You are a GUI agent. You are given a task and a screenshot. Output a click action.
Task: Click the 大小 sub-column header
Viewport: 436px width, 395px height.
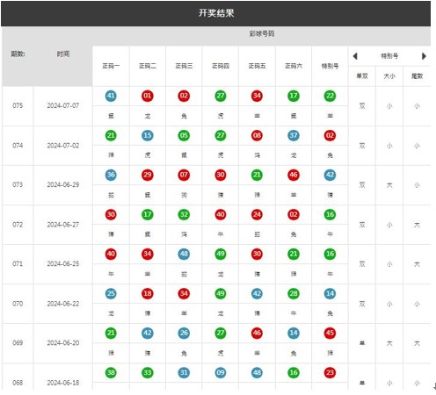click(x=389, y=76)
